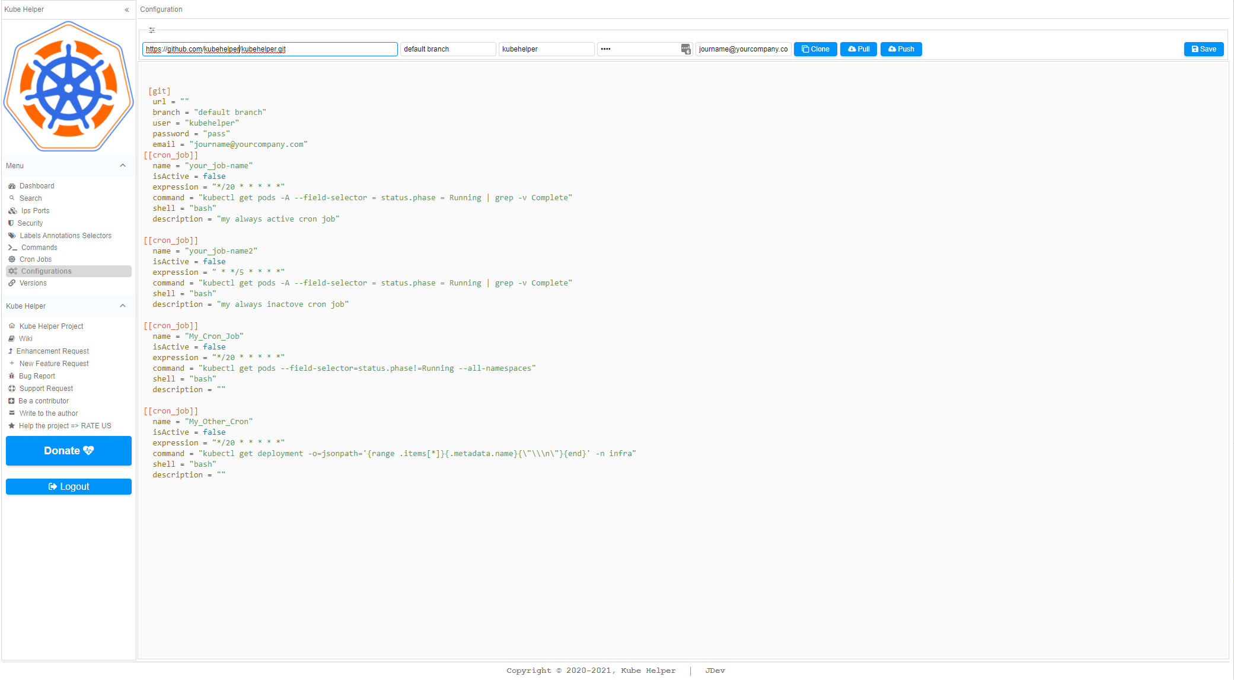
Task: Click the Versions link icon
Action: pos(12,283)
